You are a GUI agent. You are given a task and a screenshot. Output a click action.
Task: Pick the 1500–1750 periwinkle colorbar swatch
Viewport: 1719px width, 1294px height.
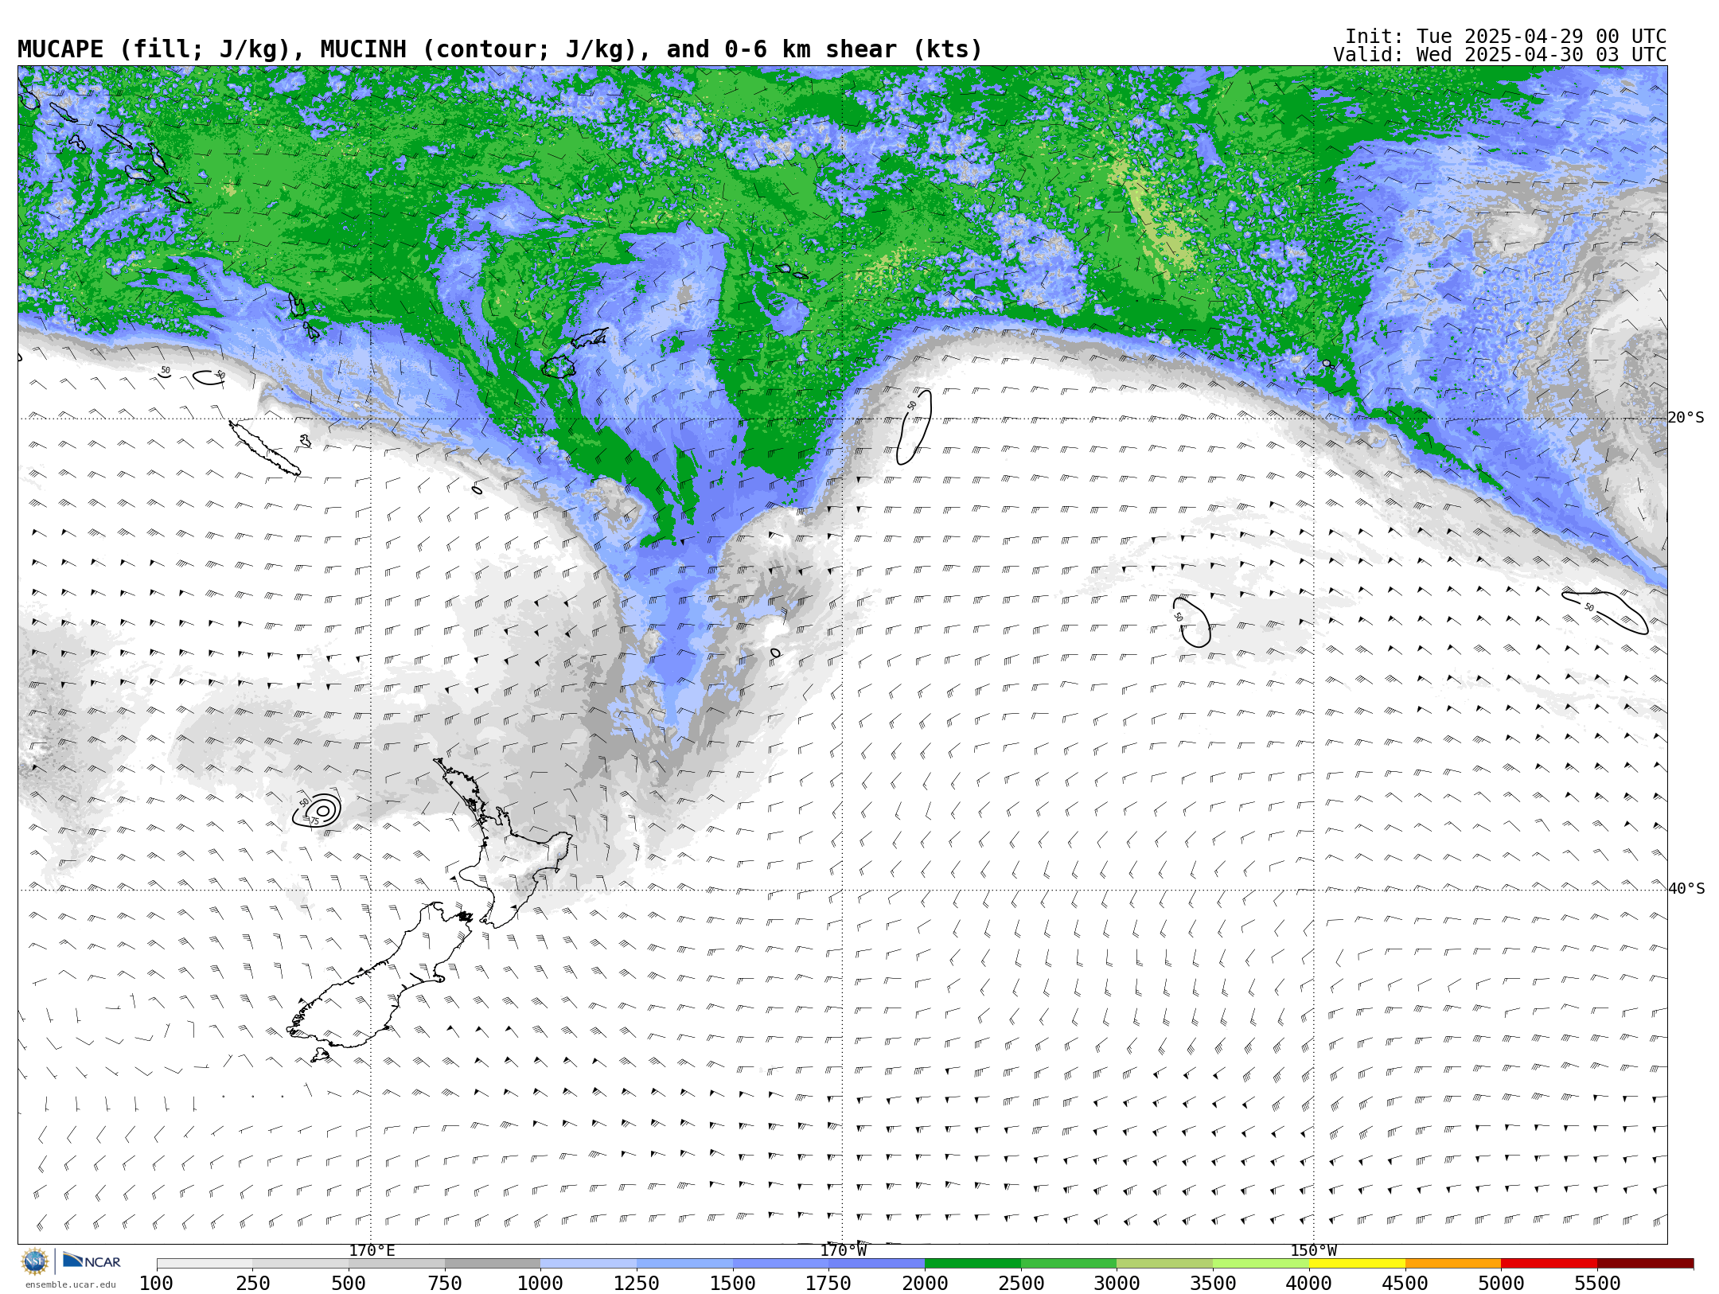point(781,1264)
